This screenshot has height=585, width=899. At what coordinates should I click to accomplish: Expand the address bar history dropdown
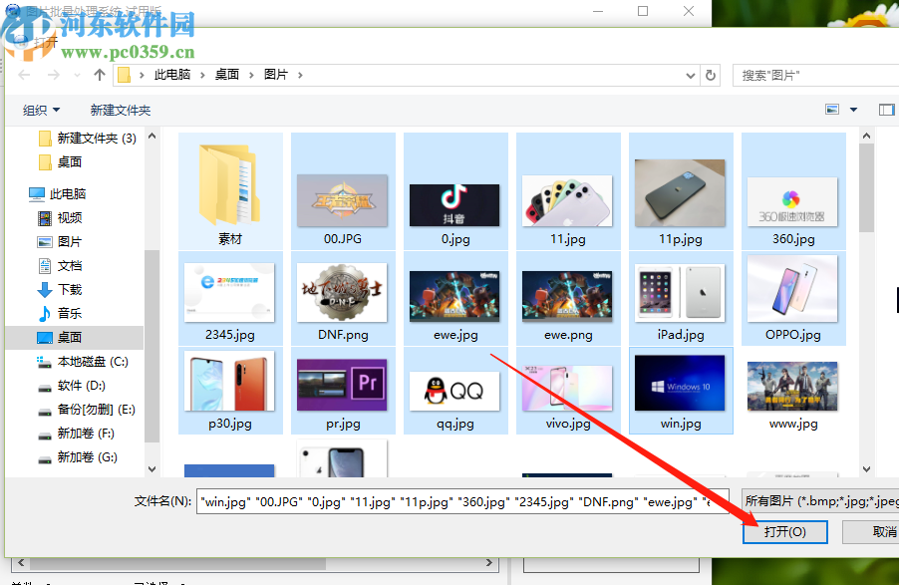coord(691,75)
